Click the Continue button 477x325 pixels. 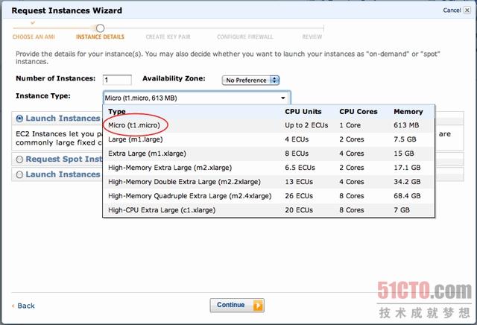coord(237,305)
